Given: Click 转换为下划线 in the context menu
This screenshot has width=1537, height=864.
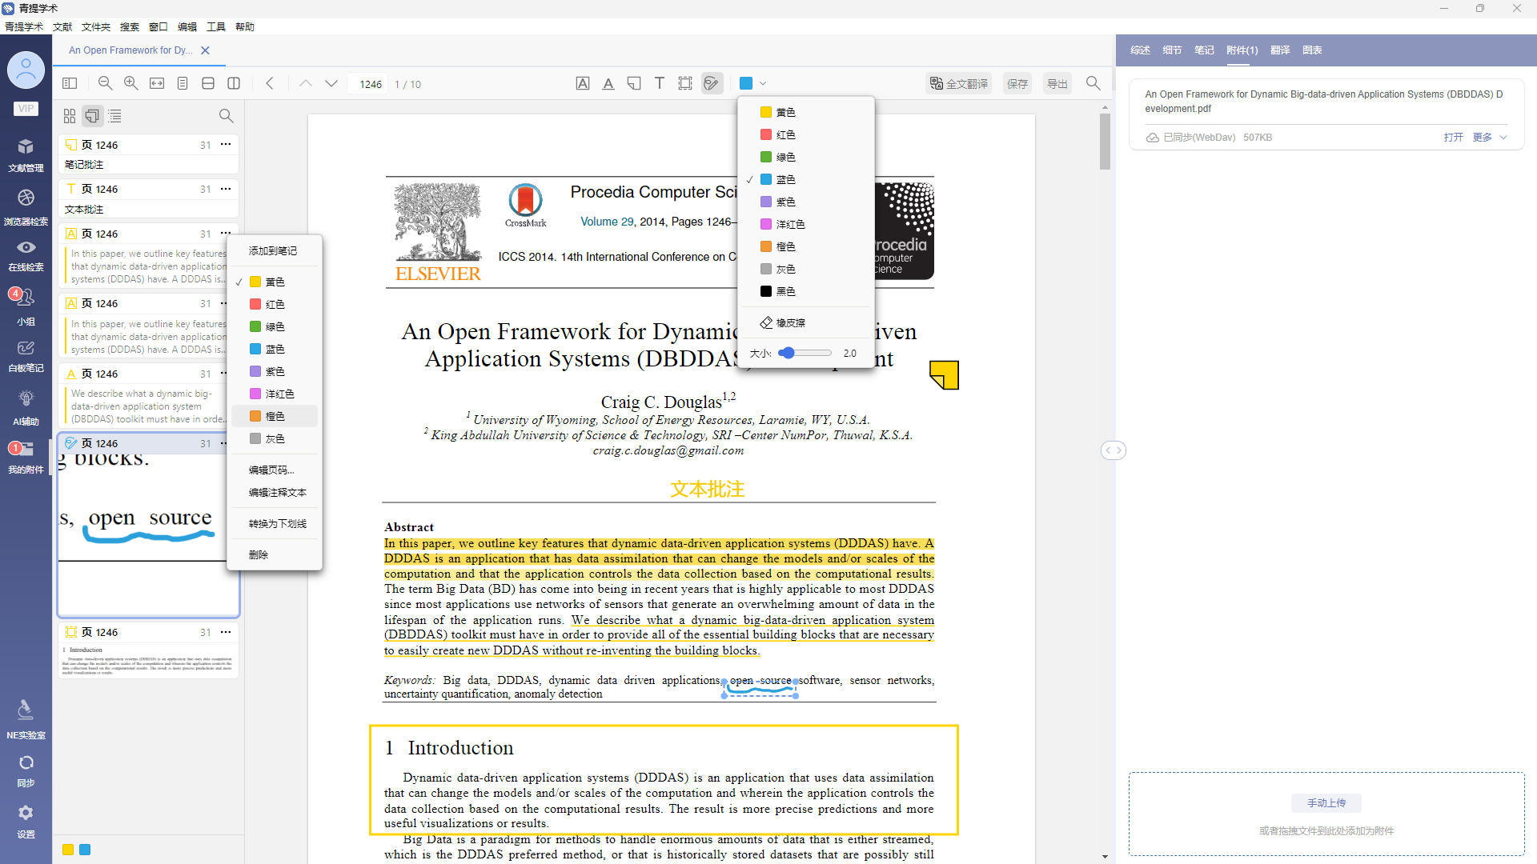Looking at the screenshot, I should point(277,524).
